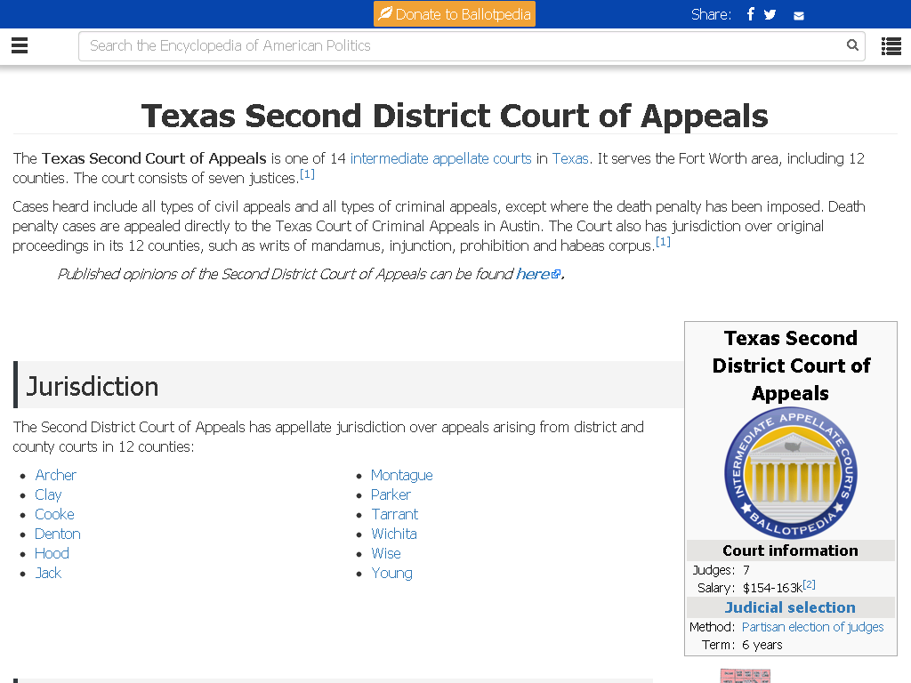
Task: Share page via Twitter icon
Action: click(x=770, y=14)
